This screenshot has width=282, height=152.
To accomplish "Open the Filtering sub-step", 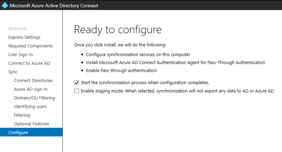I will pyautogui.click(x=22, y=115).
